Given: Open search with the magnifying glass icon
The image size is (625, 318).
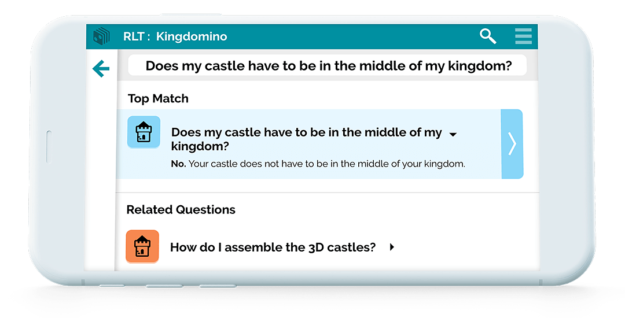Looking at the screenshot, I should click(488, 36).
